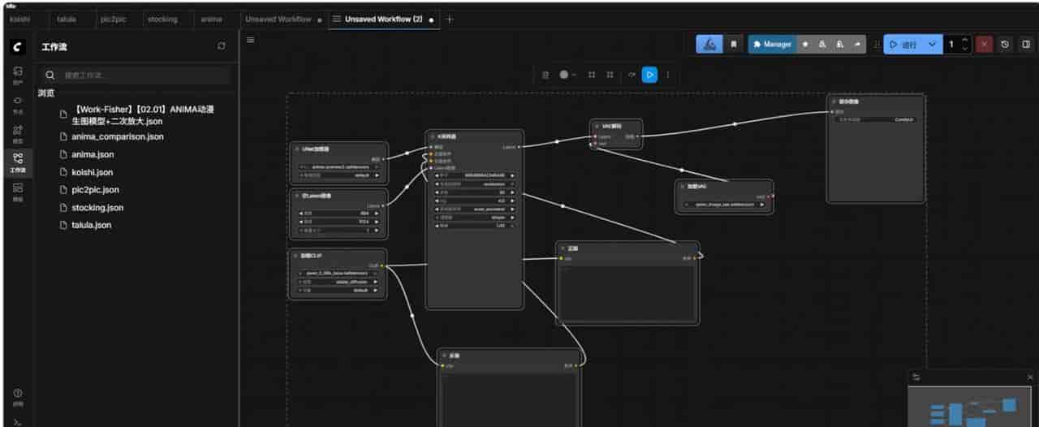
Task: Collapse the 加载CLIP node via its title dot
Action: pyautogui.click(x=297, y=255)
